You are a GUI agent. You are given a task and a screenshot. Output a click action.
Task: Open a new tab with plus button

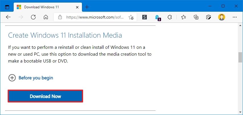pyautogui.click(x=87, y=7)
